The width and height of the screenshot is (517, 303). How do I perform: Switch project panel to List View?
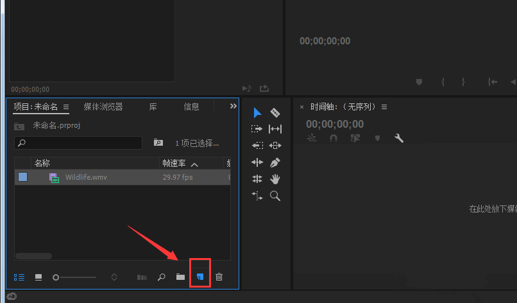[19, 277]
